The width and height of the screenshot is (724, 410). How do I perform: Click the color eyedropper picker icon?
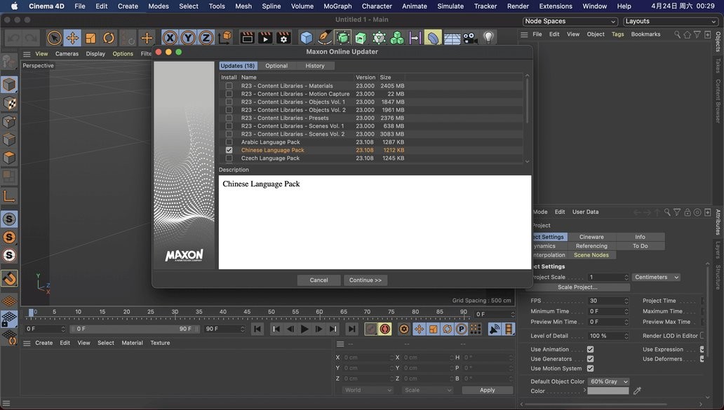point(637,391)
